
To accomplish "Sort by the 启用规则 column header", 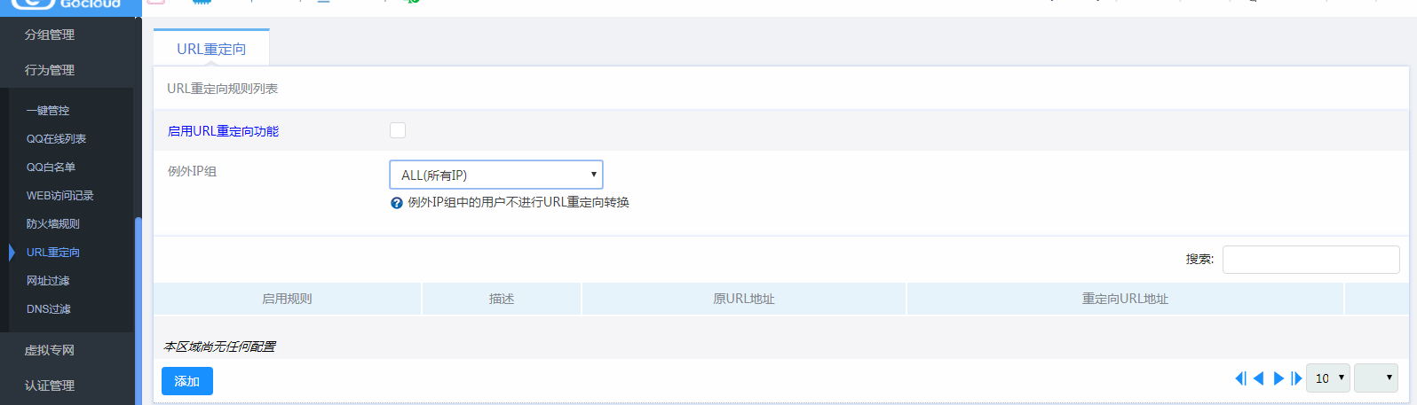I will [287, 300].
